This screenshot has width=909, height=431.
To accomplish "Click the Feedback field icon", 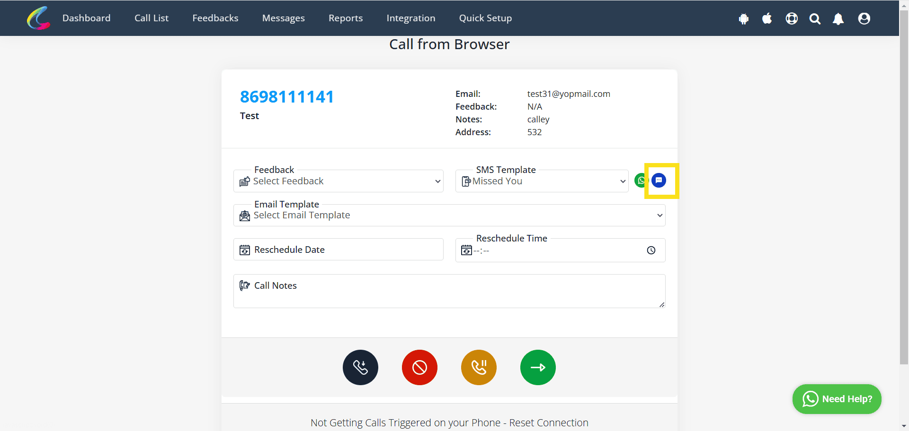I will [x=245, y=181].
